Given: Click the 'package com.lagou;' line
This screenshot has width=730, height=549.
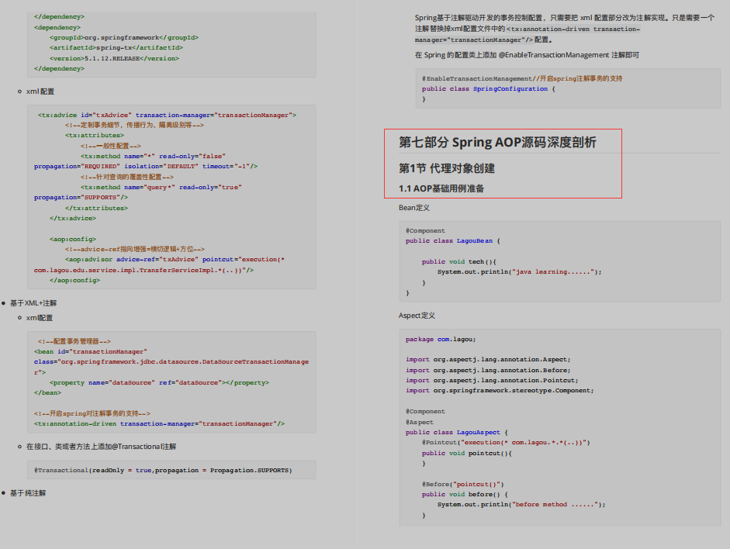Looking at the screenshot, I should [x=441, y=339].
